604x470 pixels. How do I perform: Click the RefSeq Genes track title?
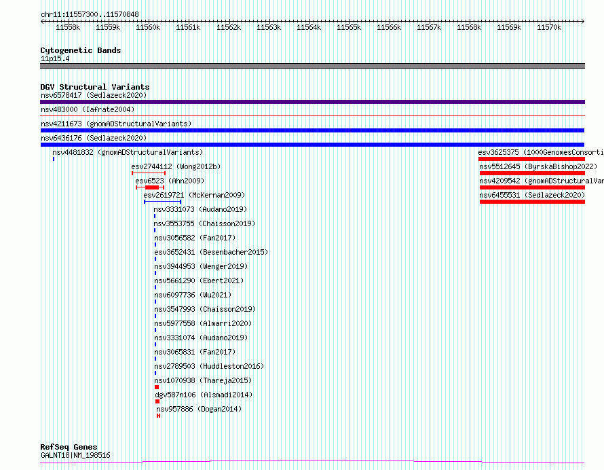[69, 448]
